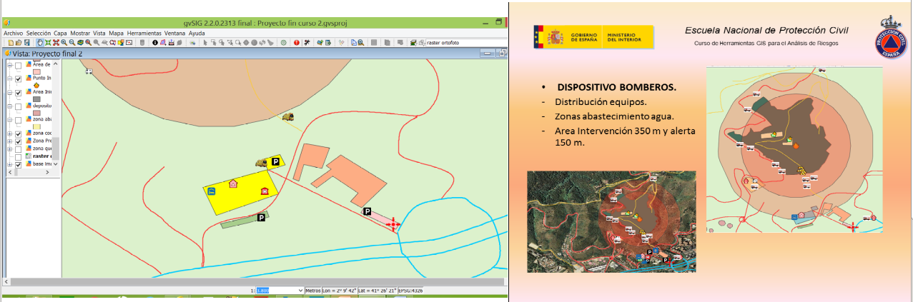Image resolution: width=913 pixels, height=302 pixels.
Task: Select the Zoom in magnifier tool
Action: (x=64, y=43)
